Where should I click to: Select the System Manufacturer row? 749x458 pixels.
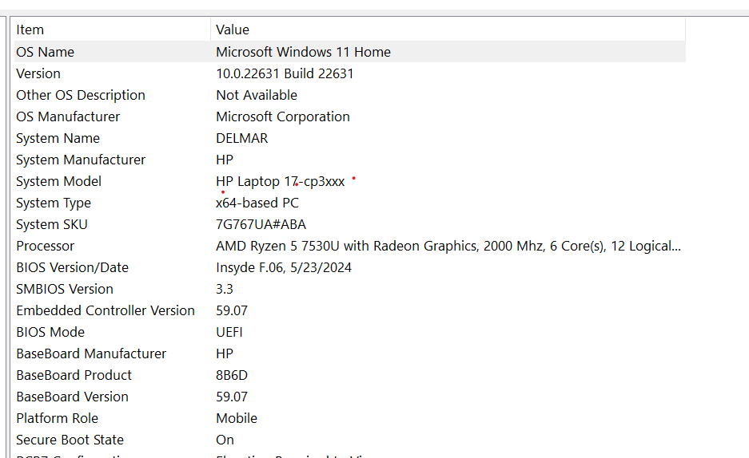click(349, 159)
